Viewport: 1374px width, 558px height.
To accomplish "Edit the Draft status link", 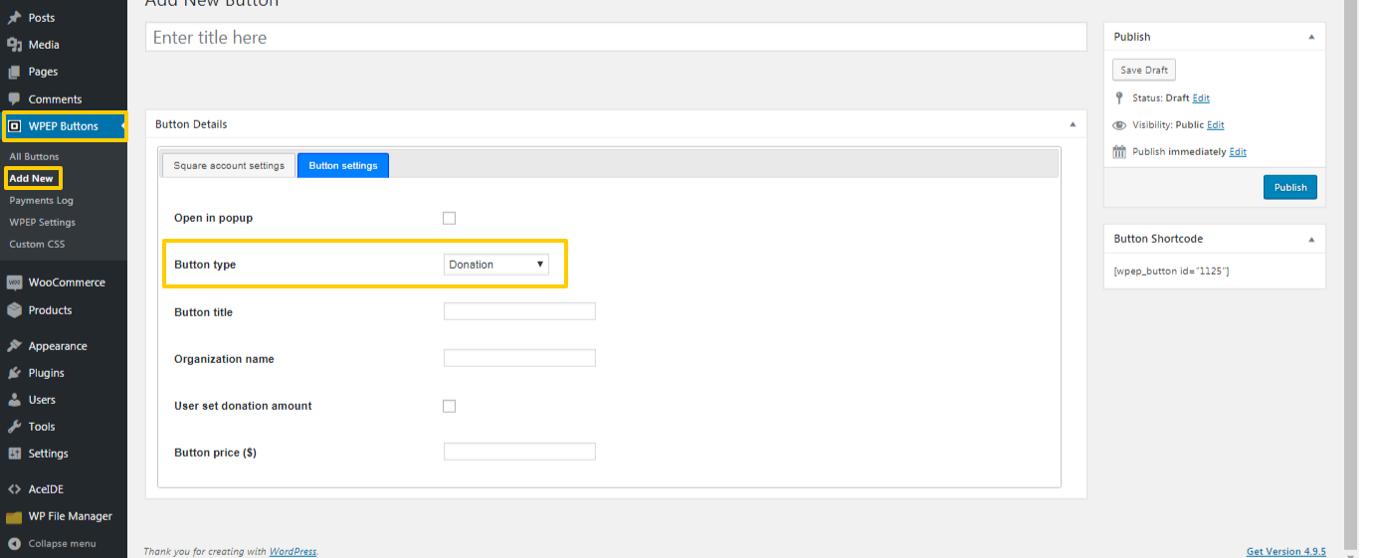I will pos(1201,98).
